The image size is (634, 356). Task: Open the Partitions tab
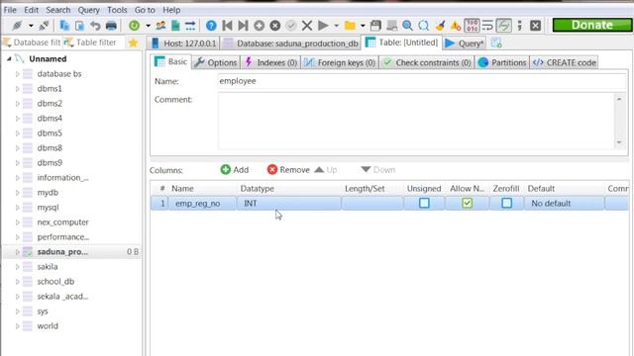pos(502,62)
